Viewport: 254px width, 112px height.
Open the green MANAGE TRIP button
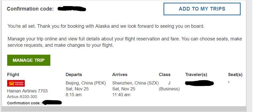(x=29, y=60)
